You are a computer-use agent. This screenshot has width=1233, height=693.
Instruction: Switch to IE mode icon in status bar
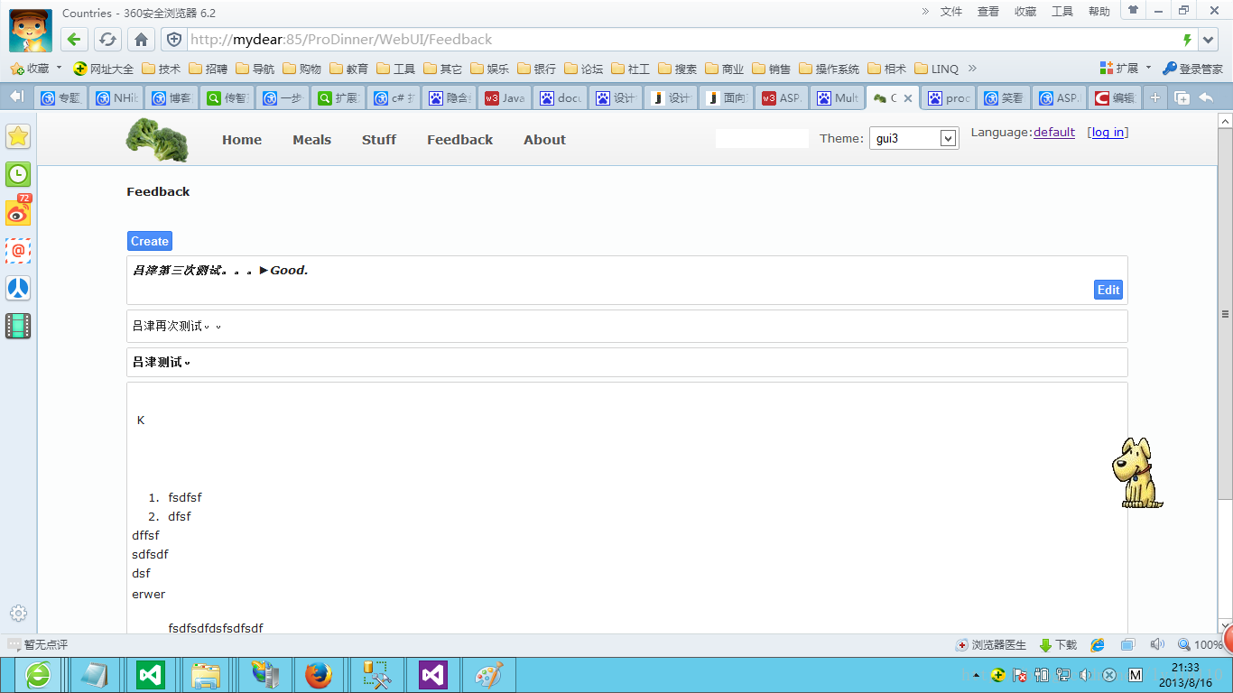click(1098, 645)
